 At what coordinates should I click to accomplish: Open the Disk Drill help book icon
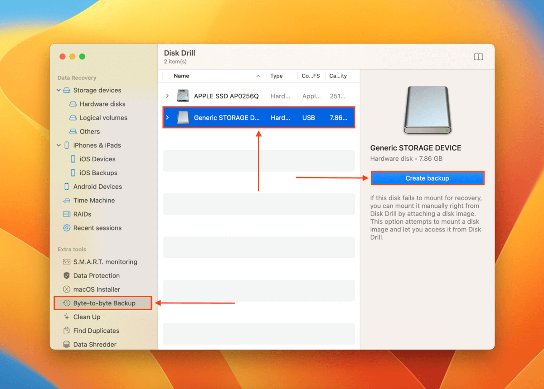478,57
